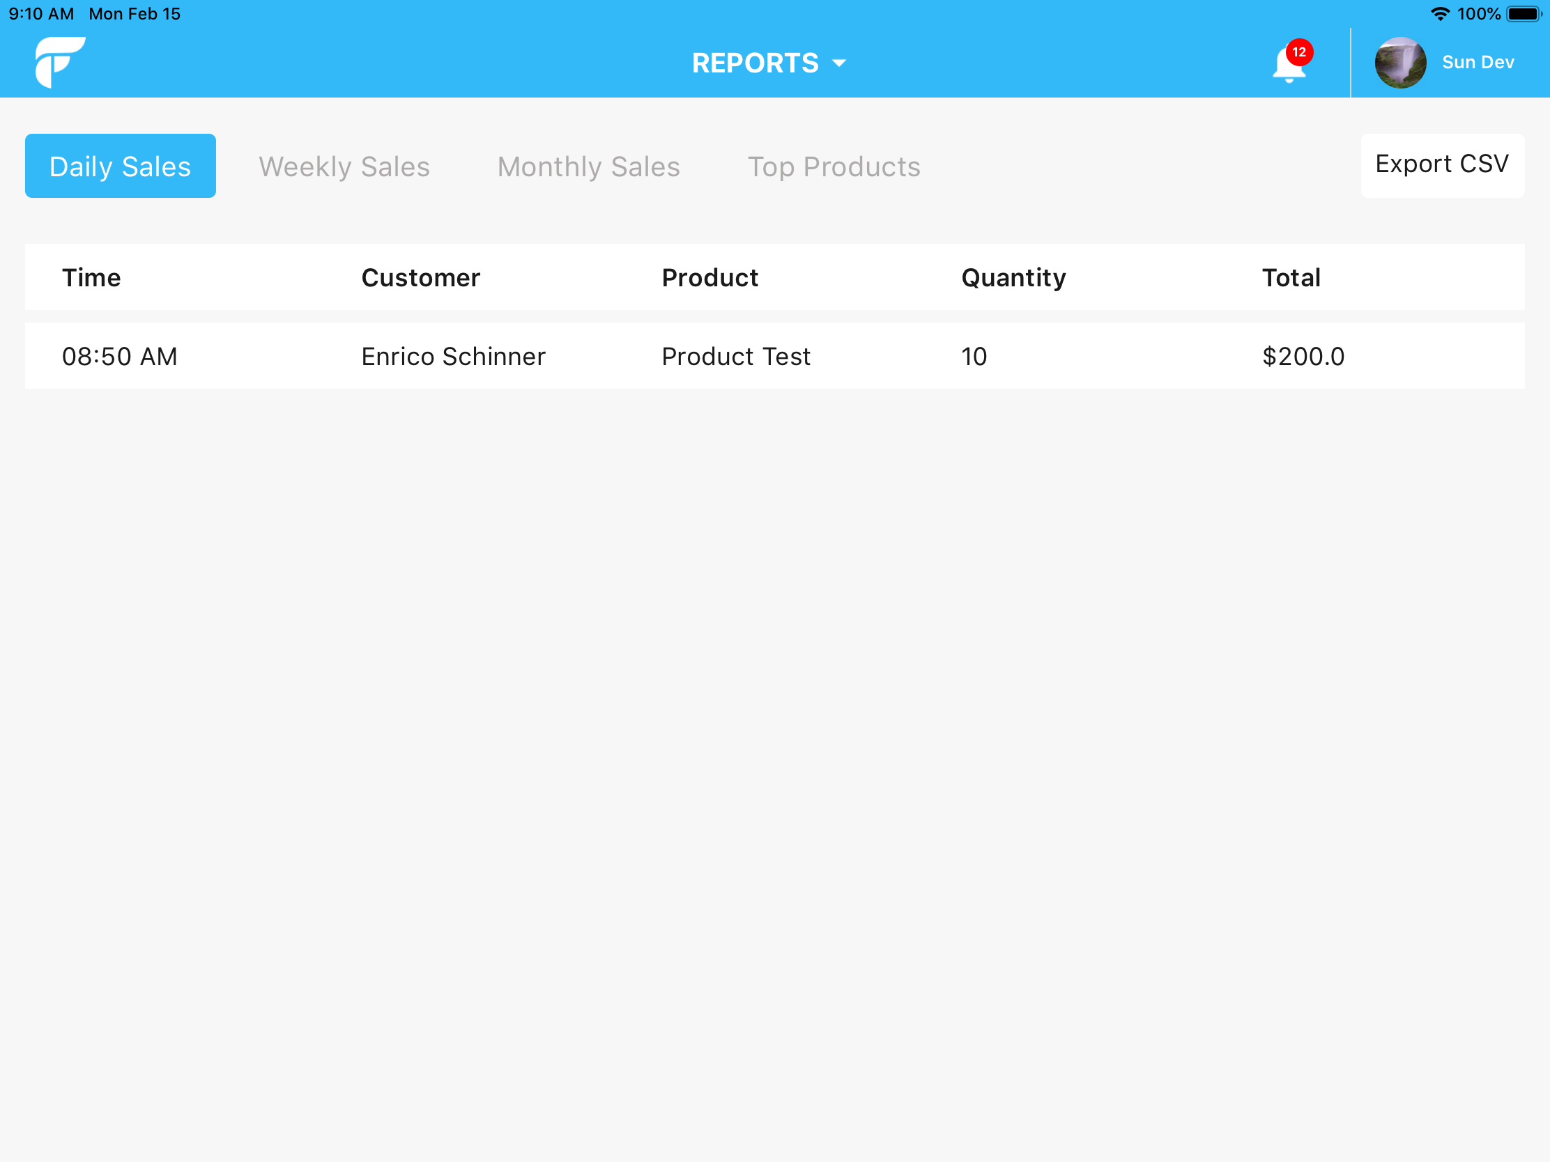Open the Top Products tab

833,166
